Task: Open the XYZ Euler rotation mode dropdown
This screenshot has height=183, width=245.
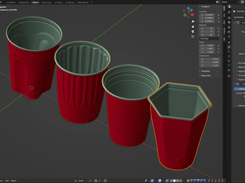Action: [x=210, y=39]
